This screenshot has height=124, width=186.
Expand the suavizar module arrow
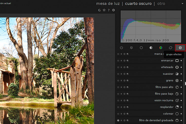(x=181, y=74)
